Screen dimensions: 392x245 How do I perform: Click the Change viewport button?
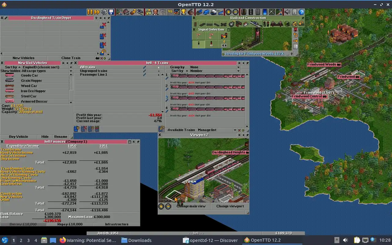pyautogui.click(x=230, y=206)
